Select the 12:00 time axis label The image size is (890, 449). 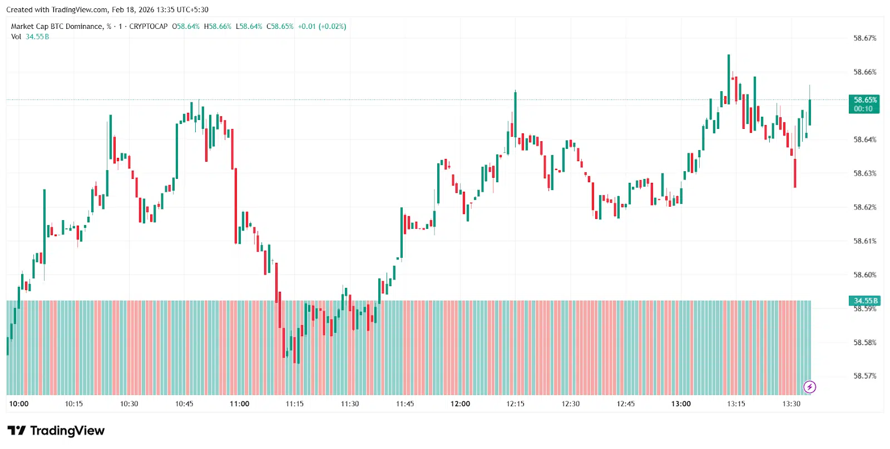coord(460,404)
